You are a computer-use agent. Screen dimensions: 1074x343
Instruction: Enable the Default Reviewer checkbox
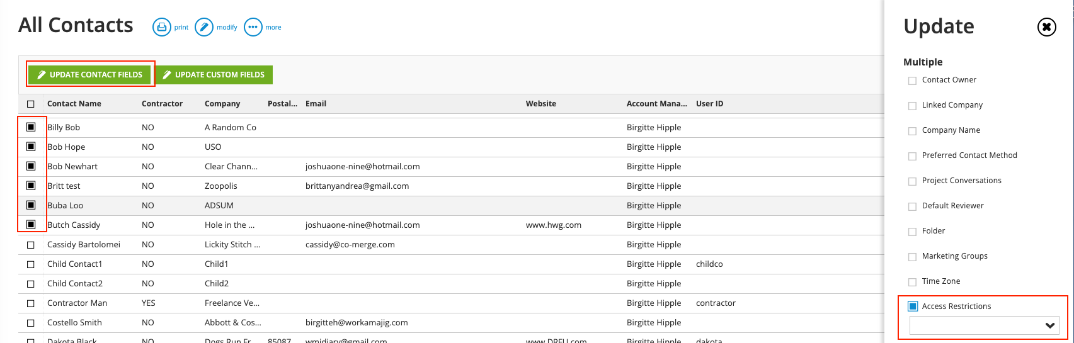pos(912,206)
